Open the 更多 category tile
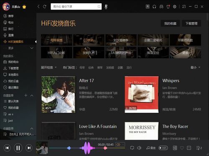The image size is (209, 156). point(185,52)
